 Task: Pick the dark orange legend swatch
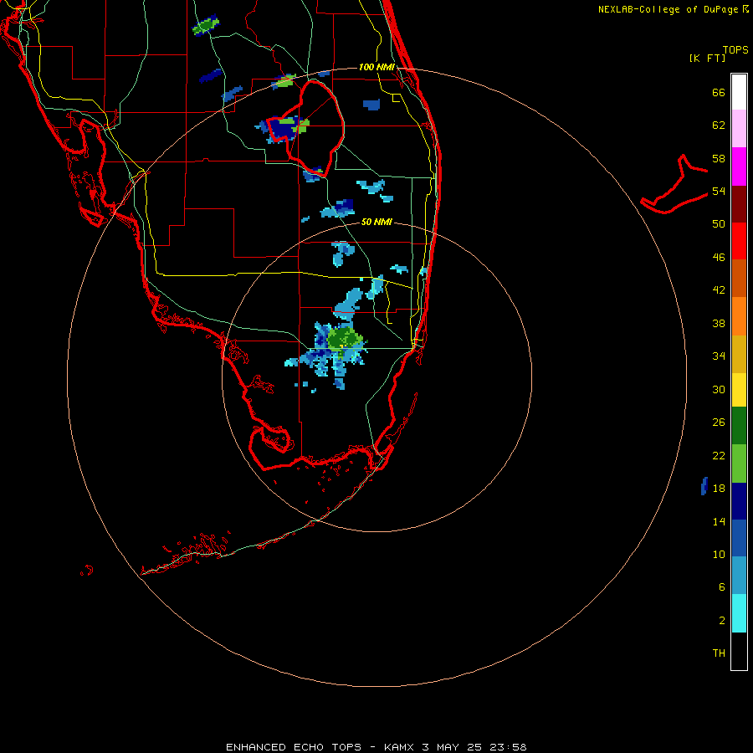pos(739,279)
